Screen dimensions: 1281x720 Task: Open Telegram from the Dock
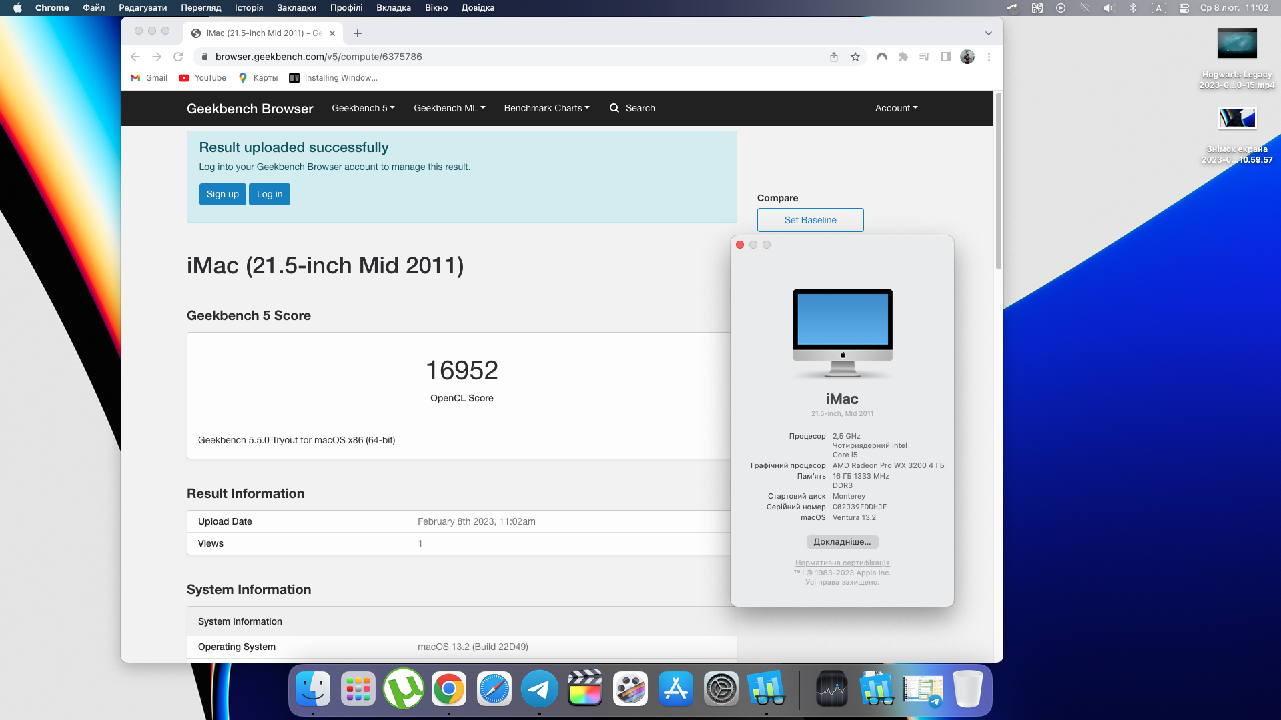[539, 689]
